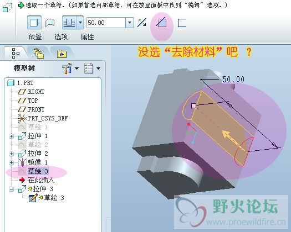Click the coordinate system triad in viewport

192,133
